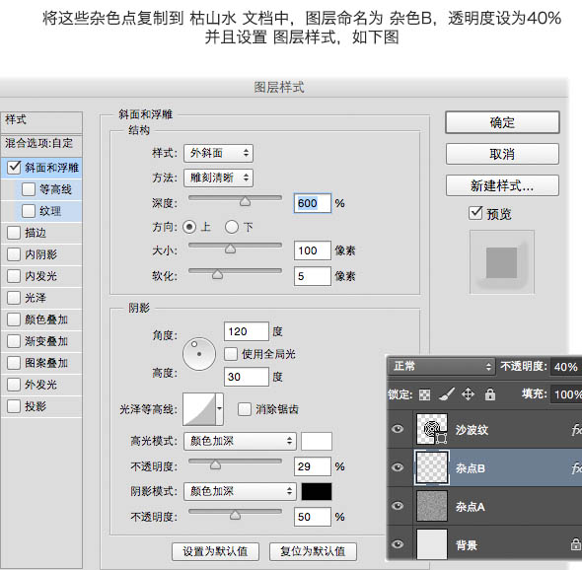Click the lock position move icon
Viewport: 582px width, 570px height.
[x=468, y=394]
